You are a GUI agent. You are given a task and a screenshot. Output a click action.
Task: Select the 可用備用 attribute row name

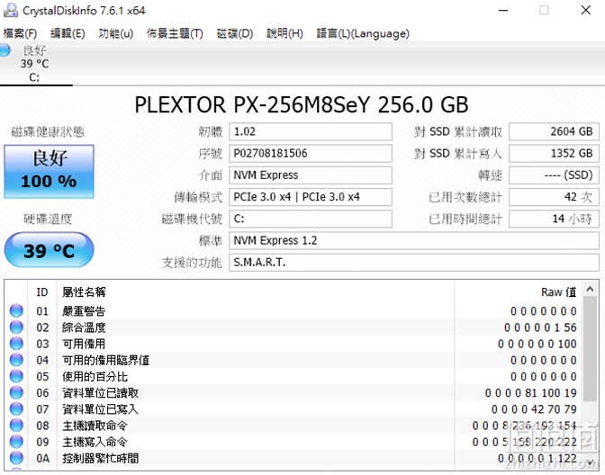(84, 344)
